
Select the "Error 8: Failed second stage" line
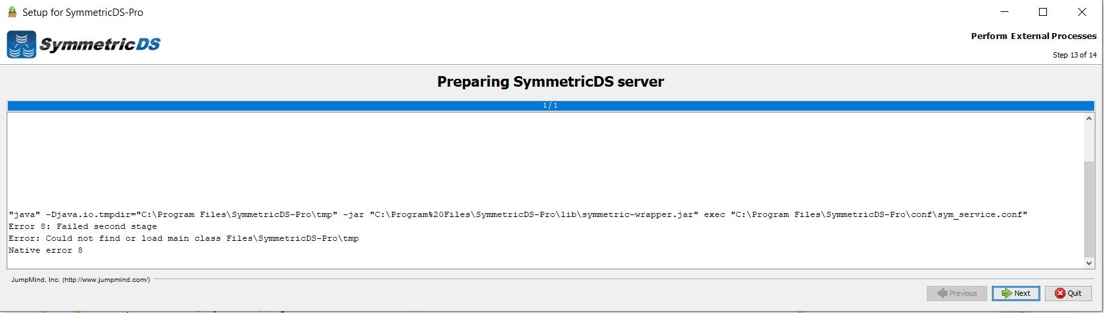pyautogui.click(x=83, y=226)
